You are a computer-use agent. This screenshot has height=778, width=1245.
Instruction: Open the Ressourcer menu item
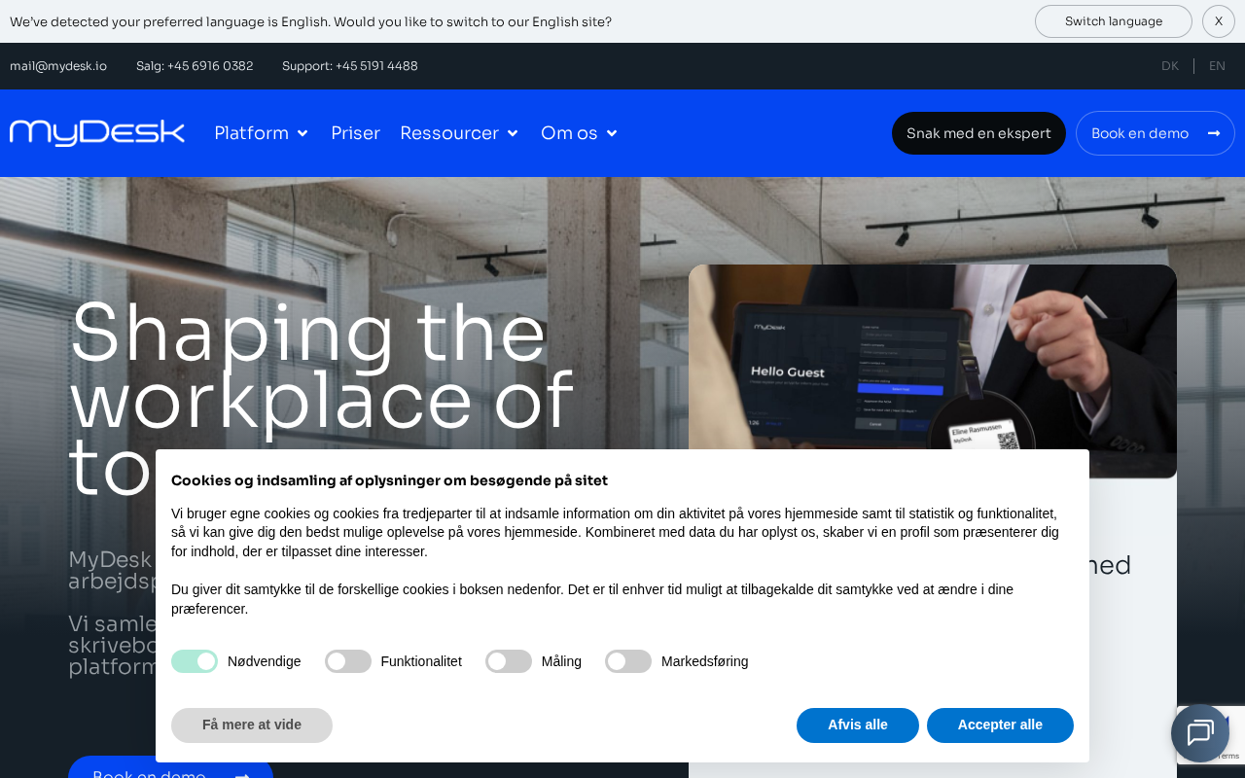tap(449, 133)
